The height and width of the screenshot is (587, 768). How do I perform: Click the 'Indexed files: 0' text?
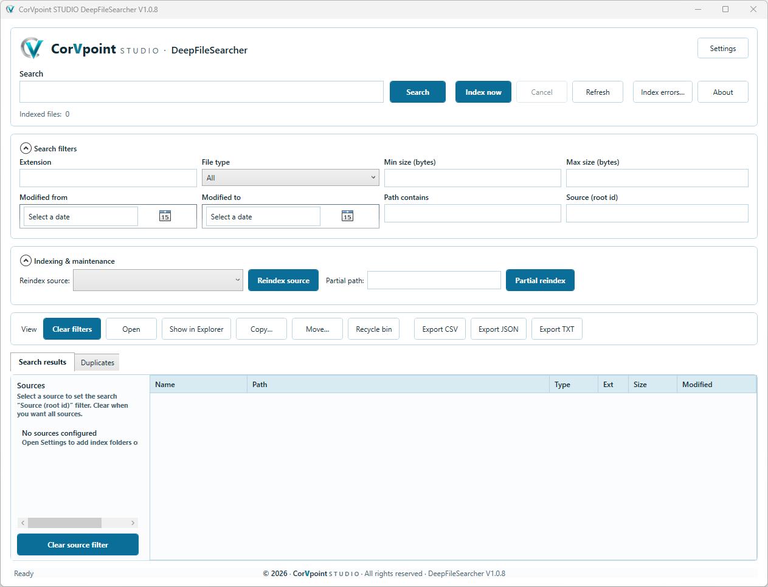point(44,114)
